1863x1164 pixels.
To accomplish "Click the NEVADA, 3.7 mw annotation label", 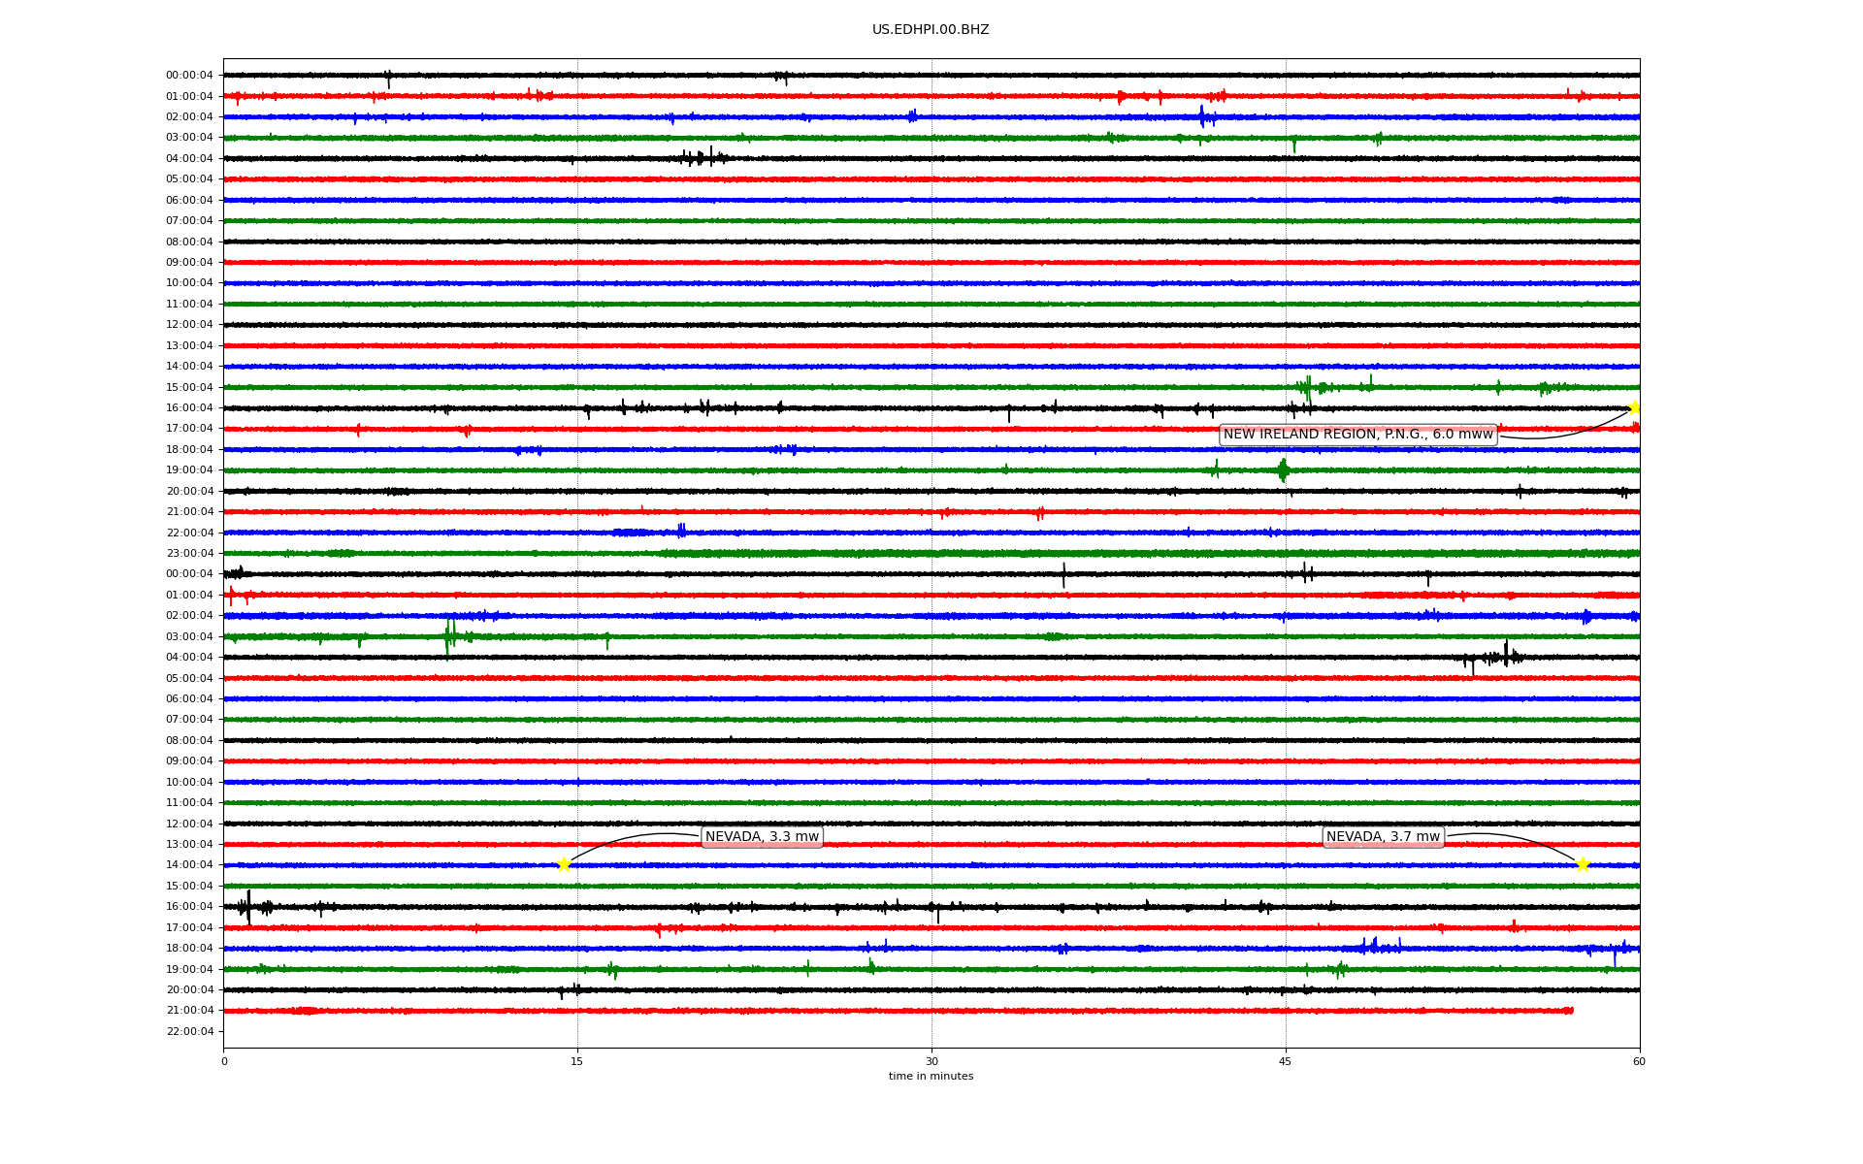I will [x=1383, y=837].
